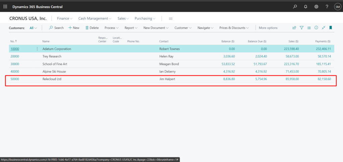Click the Phone No. column header
This screenshot has height=162, width=343.
click(x=133, y=41)
